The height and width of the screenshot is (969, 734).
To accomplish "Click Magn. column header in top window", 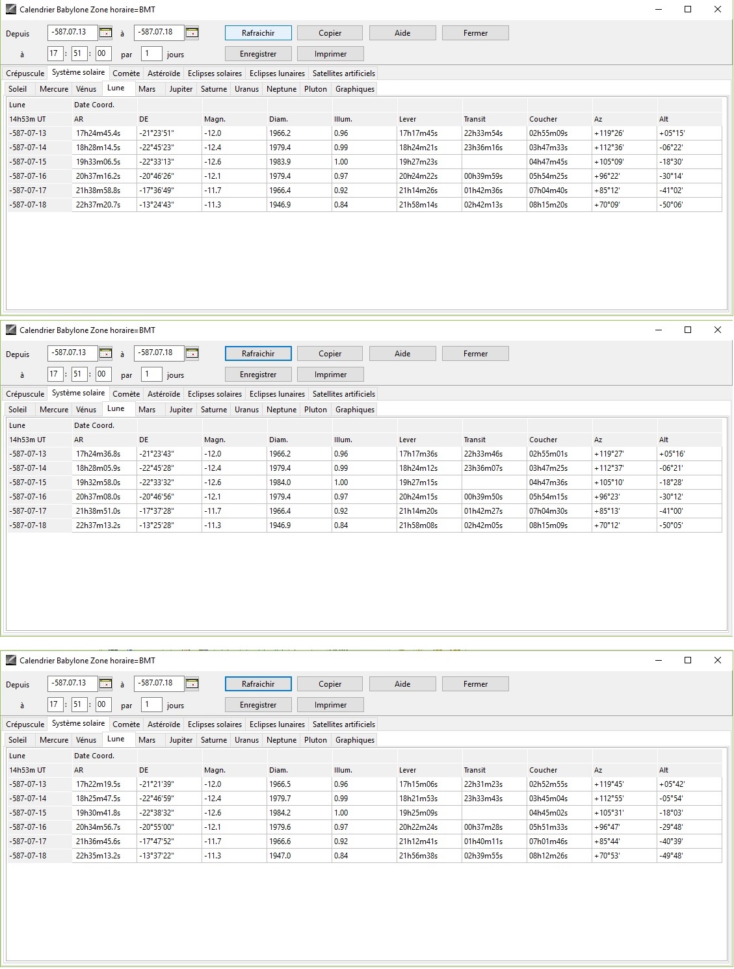I will coord(234,119).
